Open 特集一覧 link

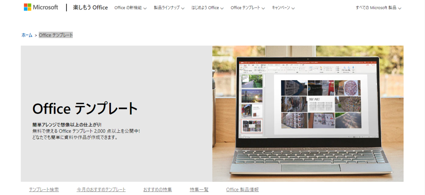point(199,190)
